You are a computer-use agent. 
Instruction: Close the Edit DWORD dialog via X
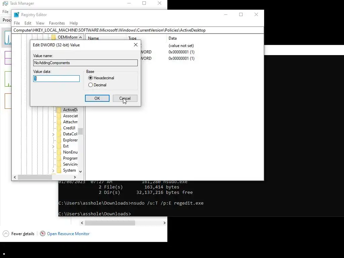coord(136,45)
